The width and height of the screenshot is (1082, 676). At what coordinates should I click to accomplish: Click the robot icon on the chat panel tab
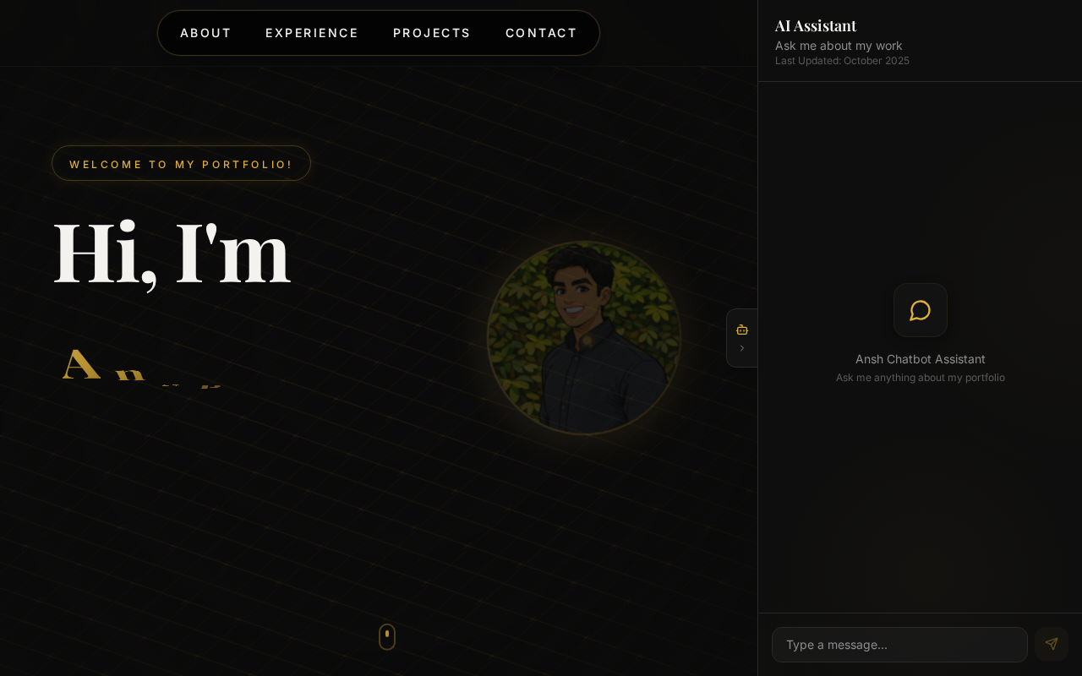742,330
